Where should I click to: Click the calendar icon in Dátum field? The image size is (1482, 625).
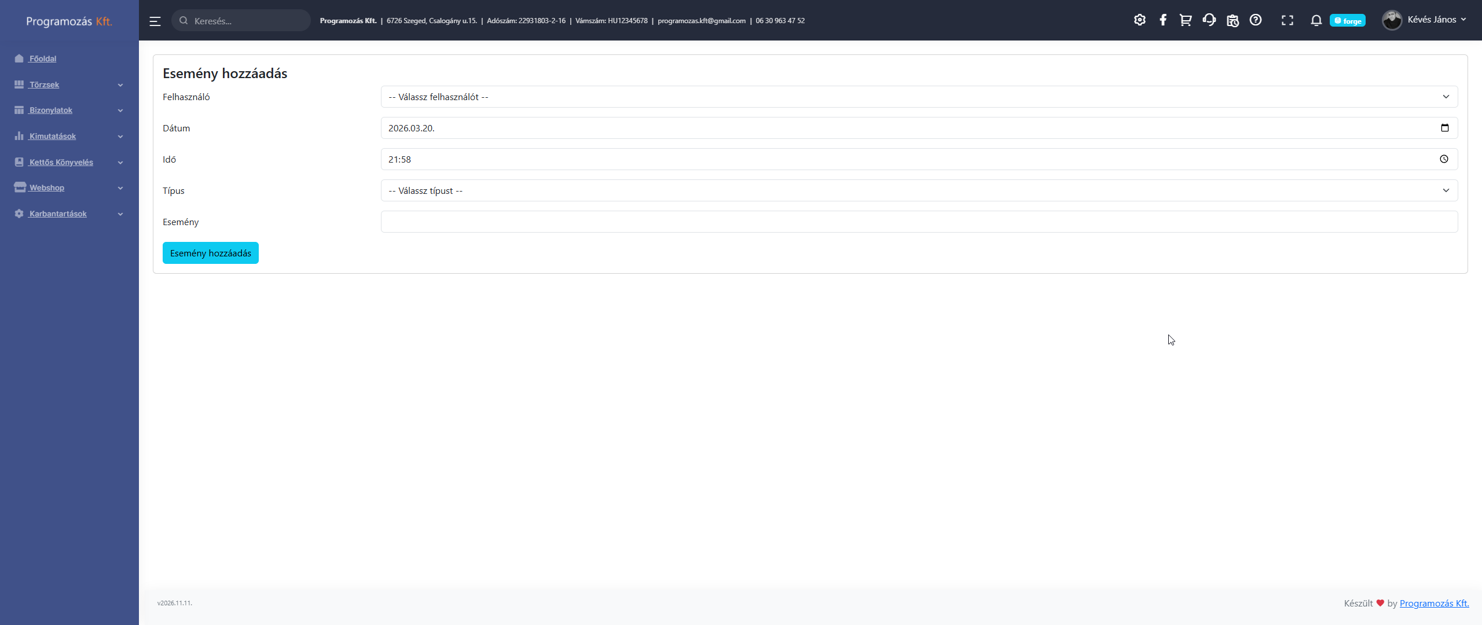(1444, 128)
